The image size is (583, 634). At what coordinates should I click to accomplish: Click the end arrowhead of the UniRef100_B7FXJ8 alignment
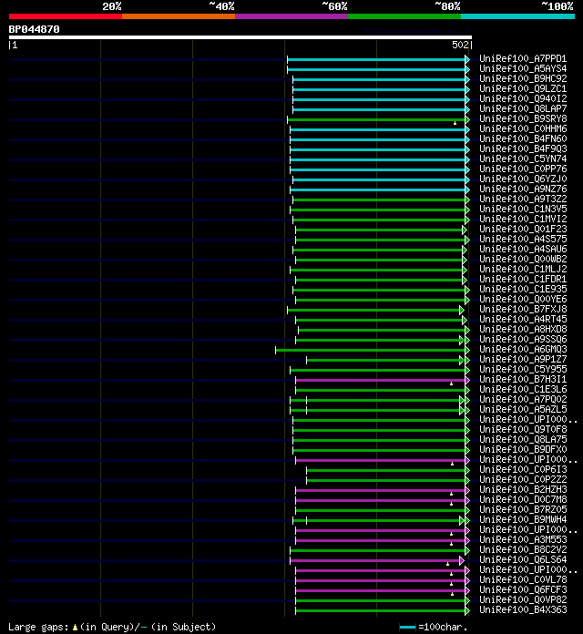click(x=462, y=310)
